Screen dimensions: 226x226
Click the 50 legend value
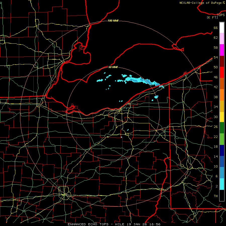[216, 67]
